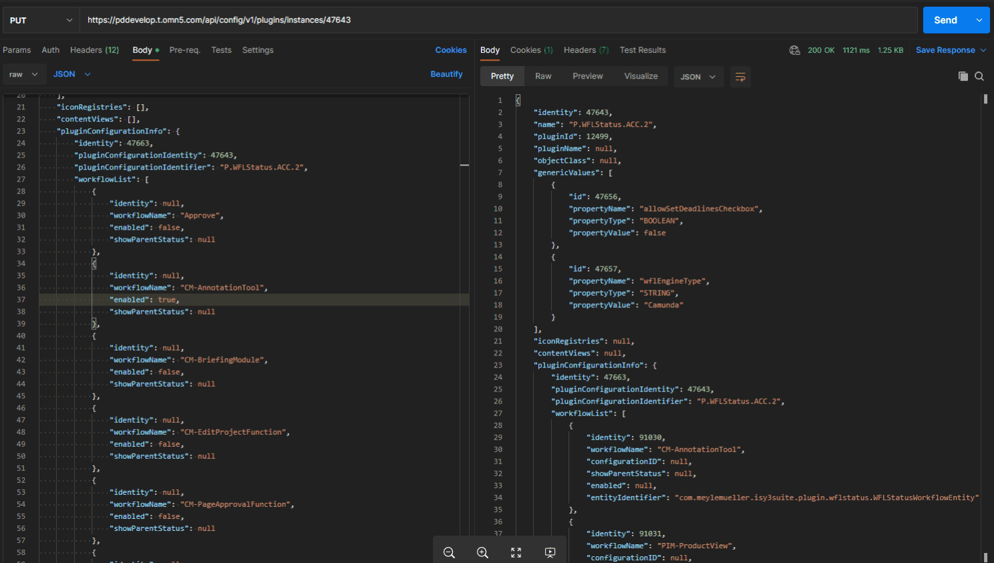Select the Preview response view
Image resolution: width=994 pixels, height=563 pixels.
(x=587, y=76)
